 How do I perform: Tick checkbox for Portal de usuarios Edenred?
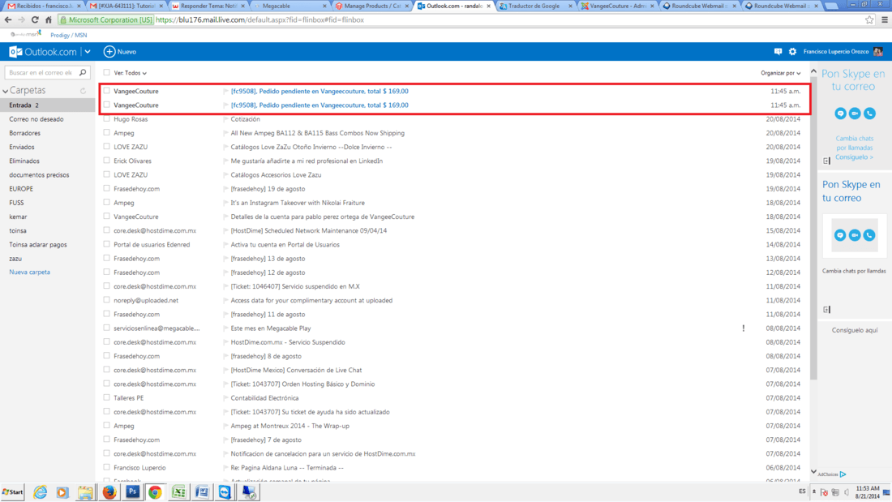click(x=106, y=244)
